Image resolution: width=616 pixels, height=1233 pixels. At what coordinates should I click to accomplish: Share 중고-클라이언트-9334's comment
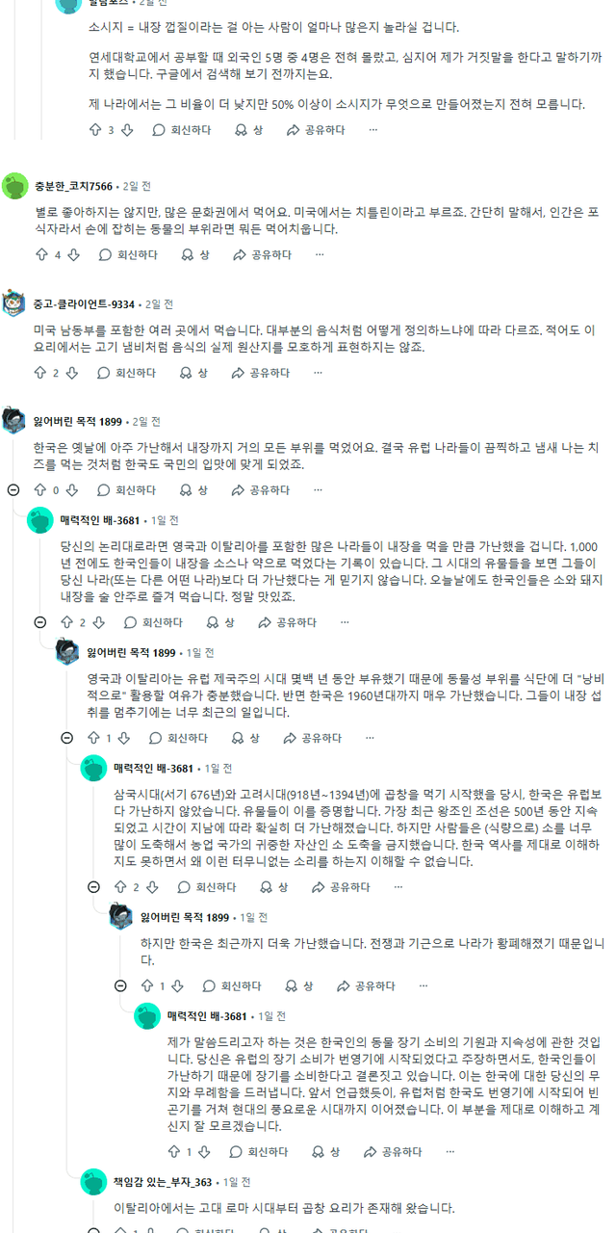tap(261, 373)
